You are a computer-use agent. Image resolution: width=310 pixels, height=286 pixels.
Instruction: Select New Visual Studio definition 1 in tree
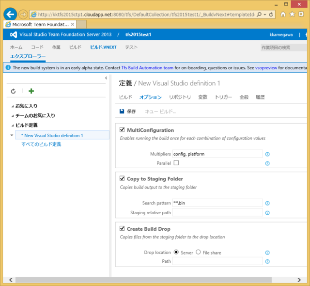pos(62,135)
